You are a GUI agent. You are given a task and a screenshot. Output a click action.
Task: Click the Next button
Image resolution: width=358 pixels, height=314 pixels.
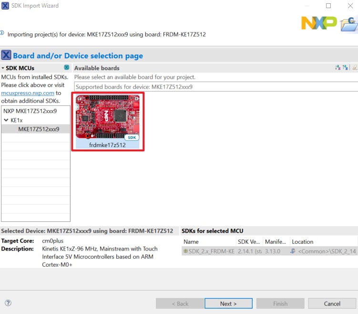(x=228, y=304)
